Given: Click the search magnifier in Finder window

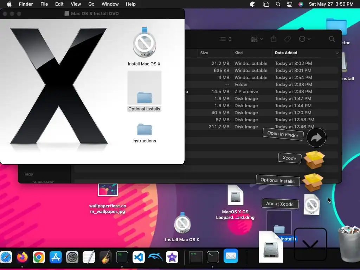Looking at the screenshot, I should pyautogui.click(x=332, y=39).
